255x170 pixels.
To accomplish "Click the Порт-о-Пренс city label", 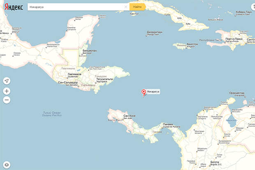I will (x=234, y=39).
